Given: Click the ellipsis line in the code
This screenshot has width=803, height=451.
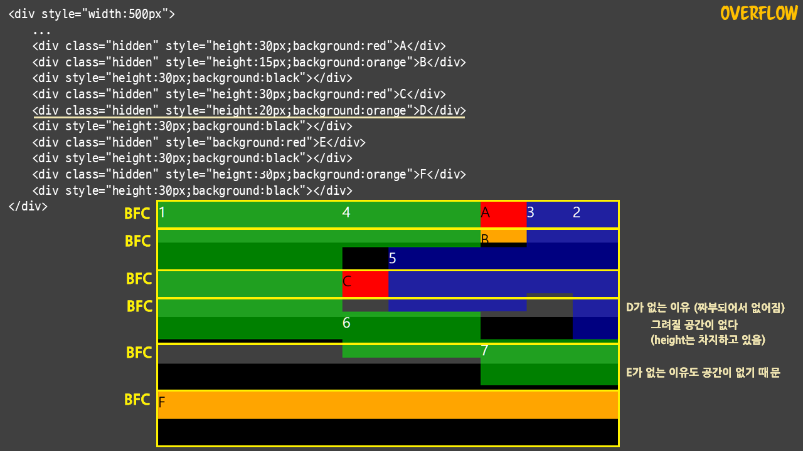Looking at the screenshot, I should click(x=42, y=31).
